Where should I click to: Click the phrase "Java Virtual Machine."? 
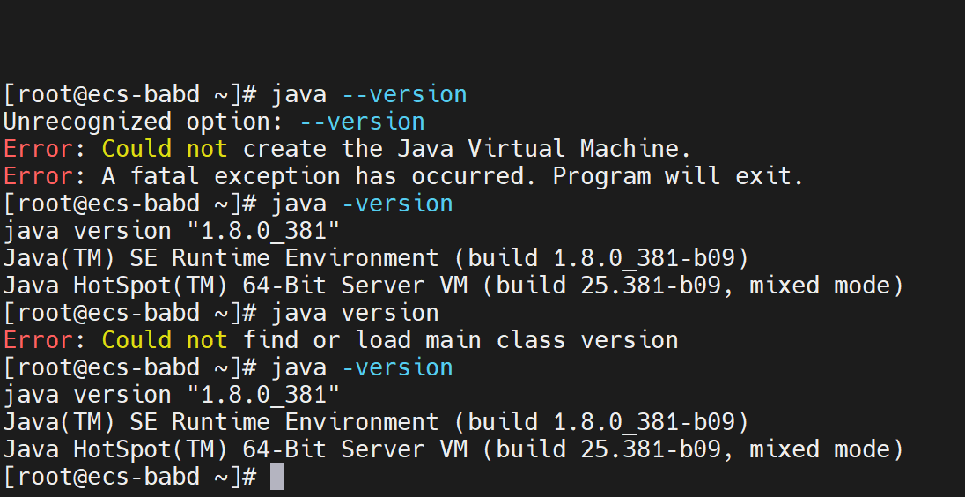point(544,149)
